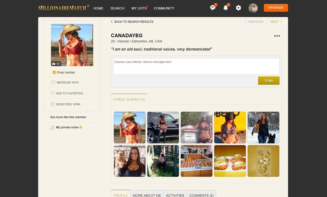This screenshot has width=327, height=197.
Task: Open the notifications bell icon
Action: pyautogui.click(x=225, y=8)
